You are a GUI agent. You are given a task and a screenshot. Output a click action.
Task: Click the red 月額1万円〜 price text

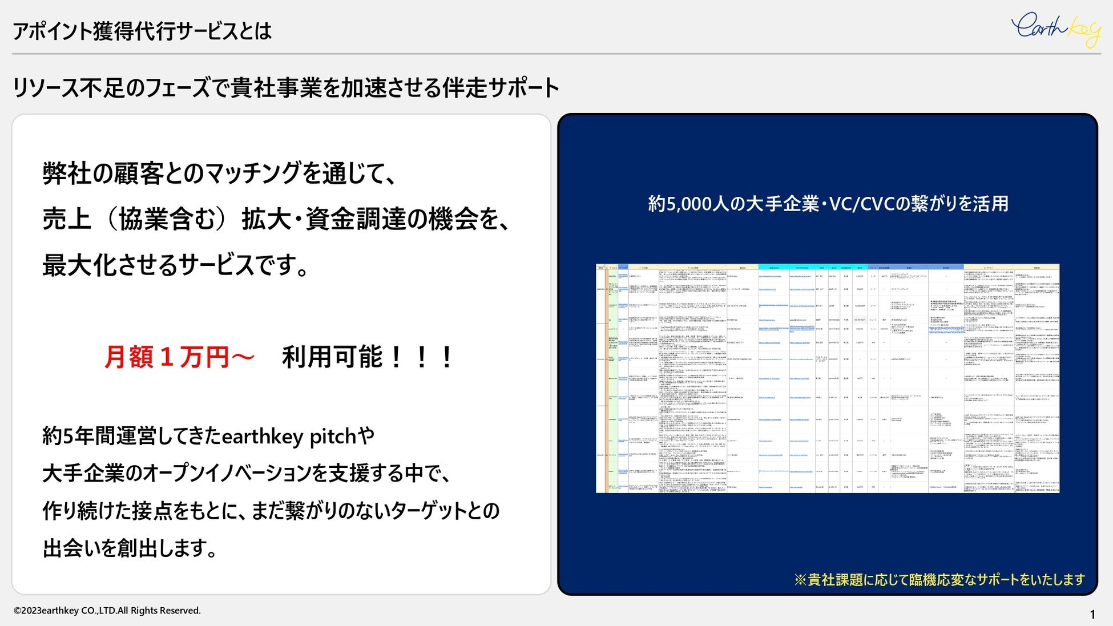coord(179,358)
